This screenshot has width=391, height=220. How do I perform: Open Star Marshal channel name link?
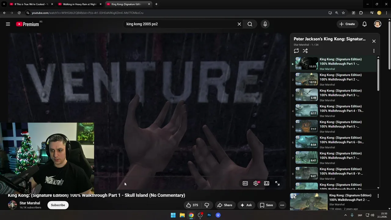click(30, 203)
